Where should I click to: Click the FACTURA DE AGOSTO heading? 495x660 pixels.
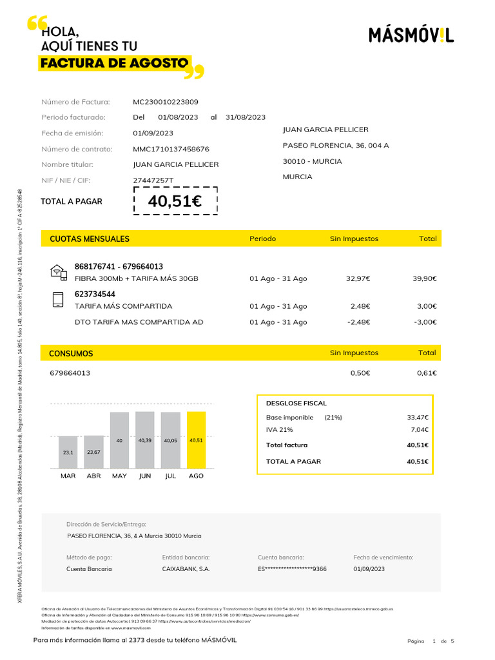pos(115,63)
